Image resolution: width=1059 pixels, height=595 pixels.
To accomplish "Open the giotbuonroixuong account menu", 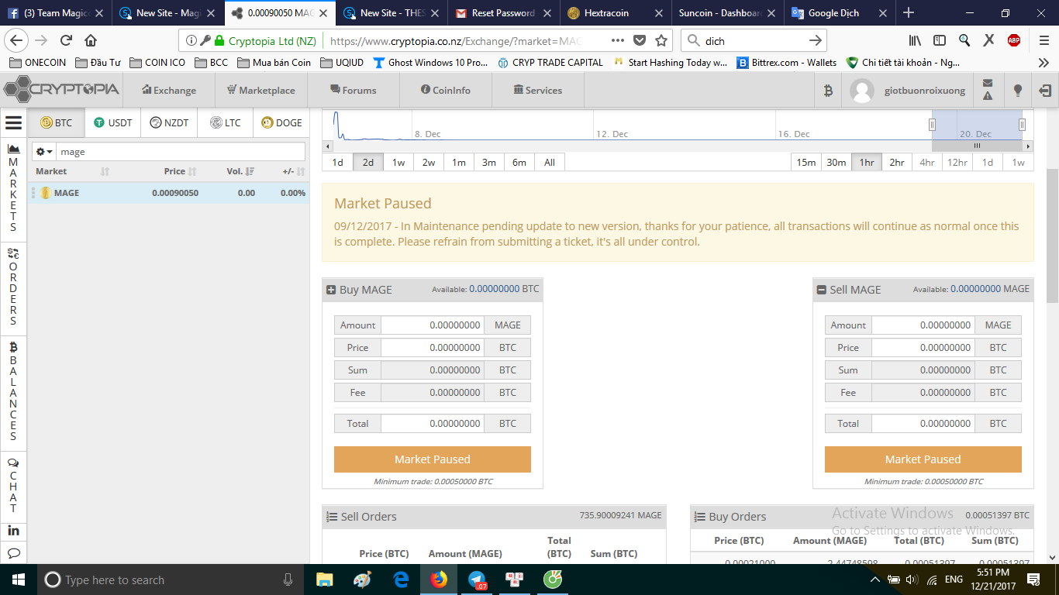I will click(925, 91).
